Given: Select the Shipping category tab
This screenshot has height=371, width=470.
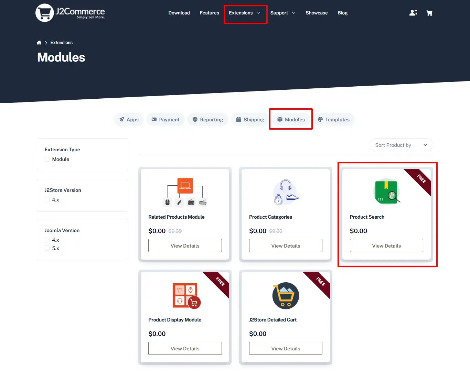Looking at the screenshot, I should coord(250,120).
